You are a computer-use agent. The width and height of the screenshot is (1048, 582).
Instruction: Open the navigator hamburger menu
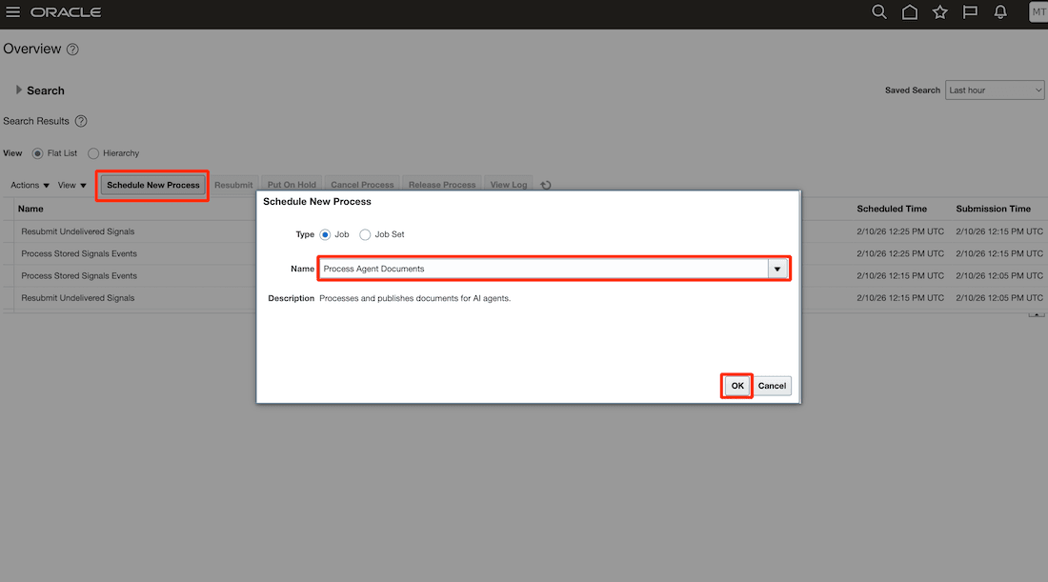[x=12, y=11]
